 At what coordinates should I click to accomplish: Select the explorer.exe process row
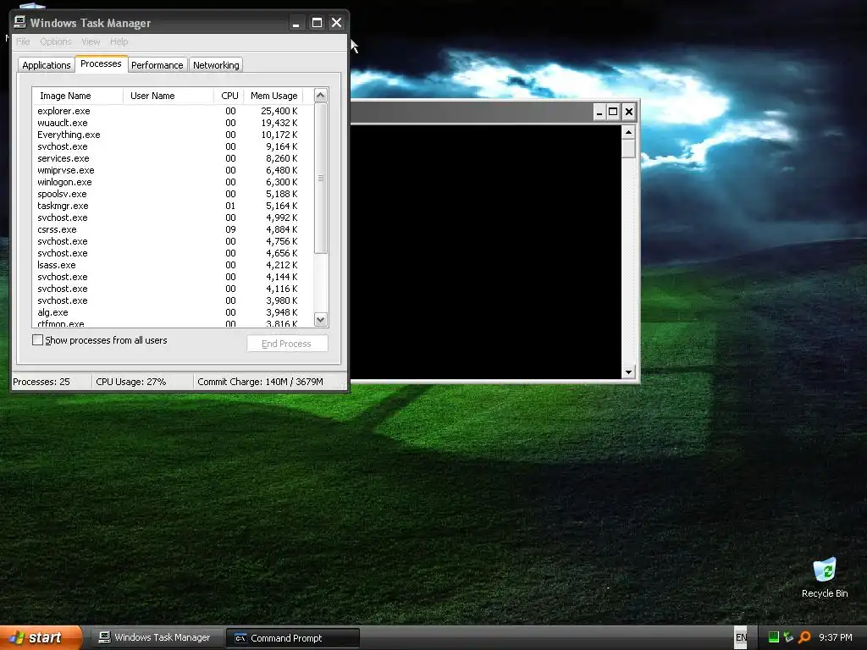173,111
